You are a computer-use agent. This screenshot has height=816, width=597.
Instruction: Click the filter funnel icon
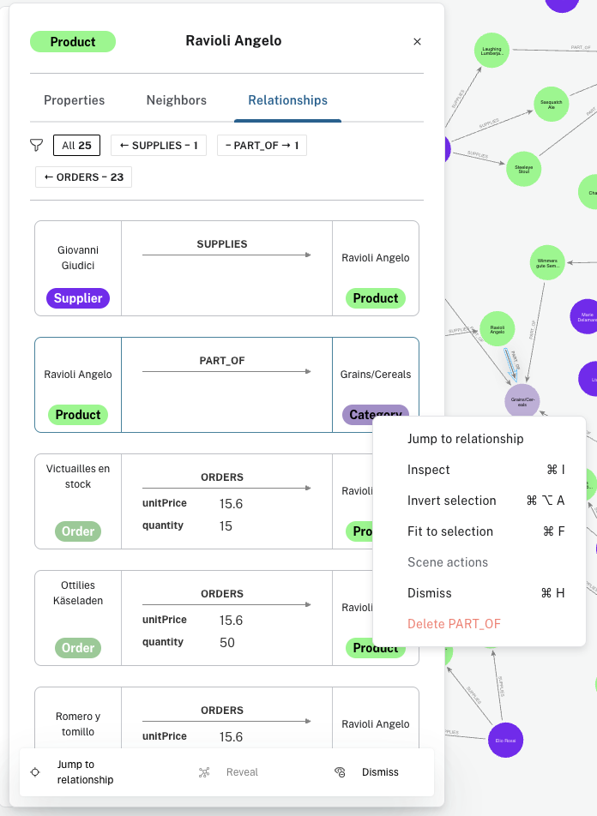tap(37, 145)
